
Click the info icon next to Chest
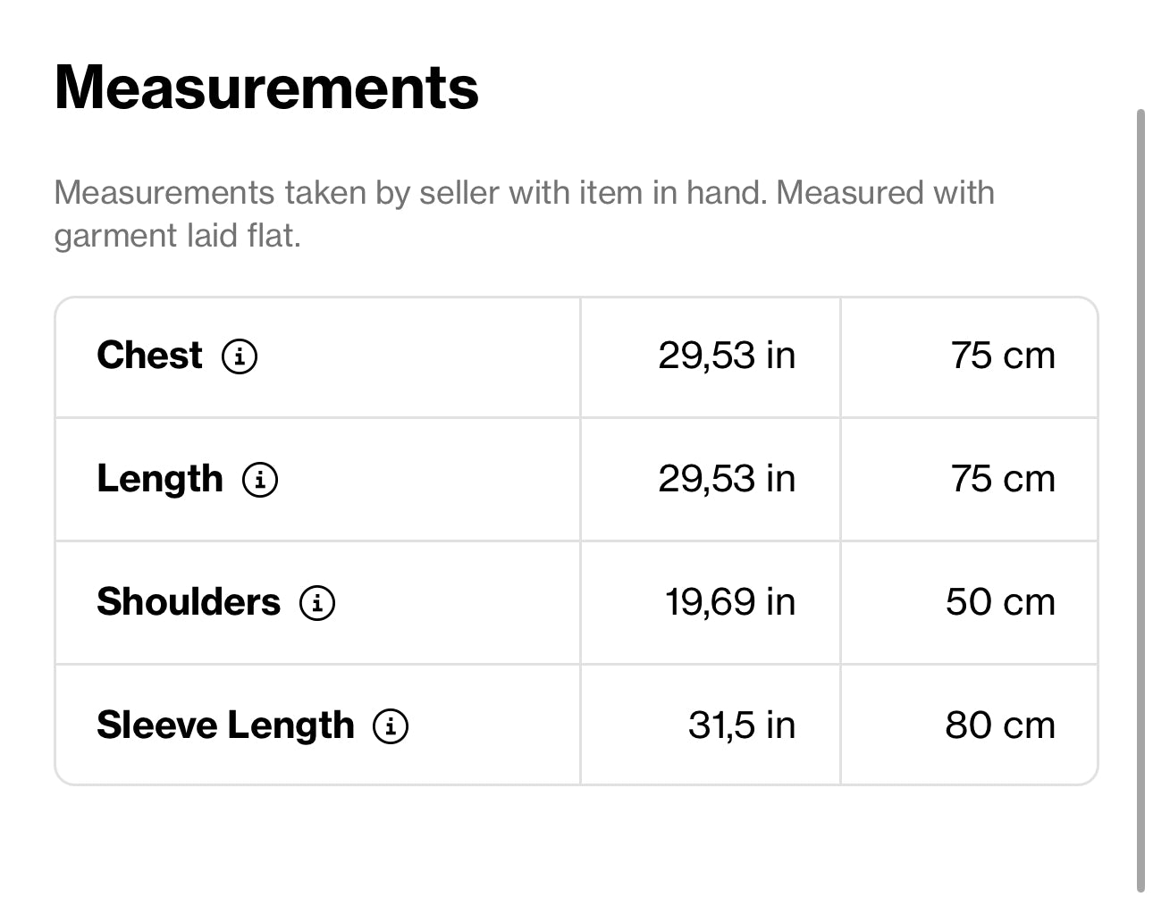(x=240, y=356)
